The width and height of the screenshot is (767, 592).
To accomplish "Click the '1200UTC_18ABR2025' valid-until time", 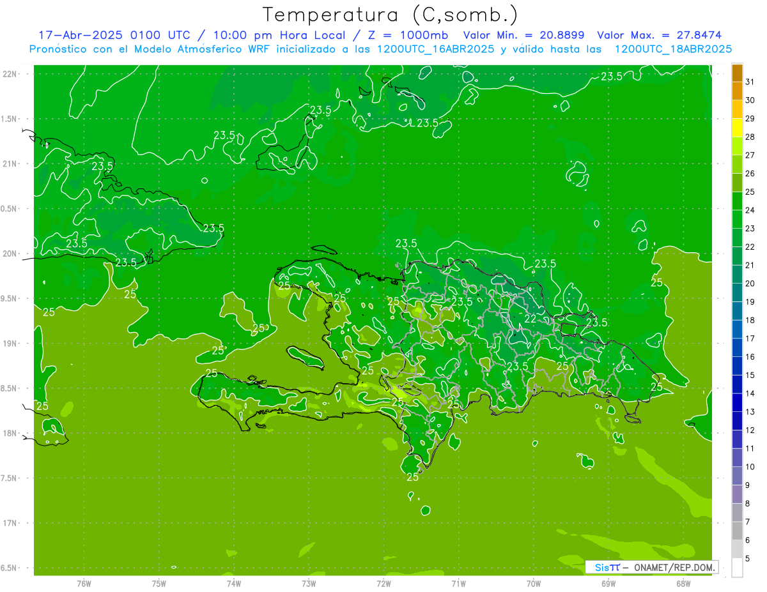I will (673, 49).
